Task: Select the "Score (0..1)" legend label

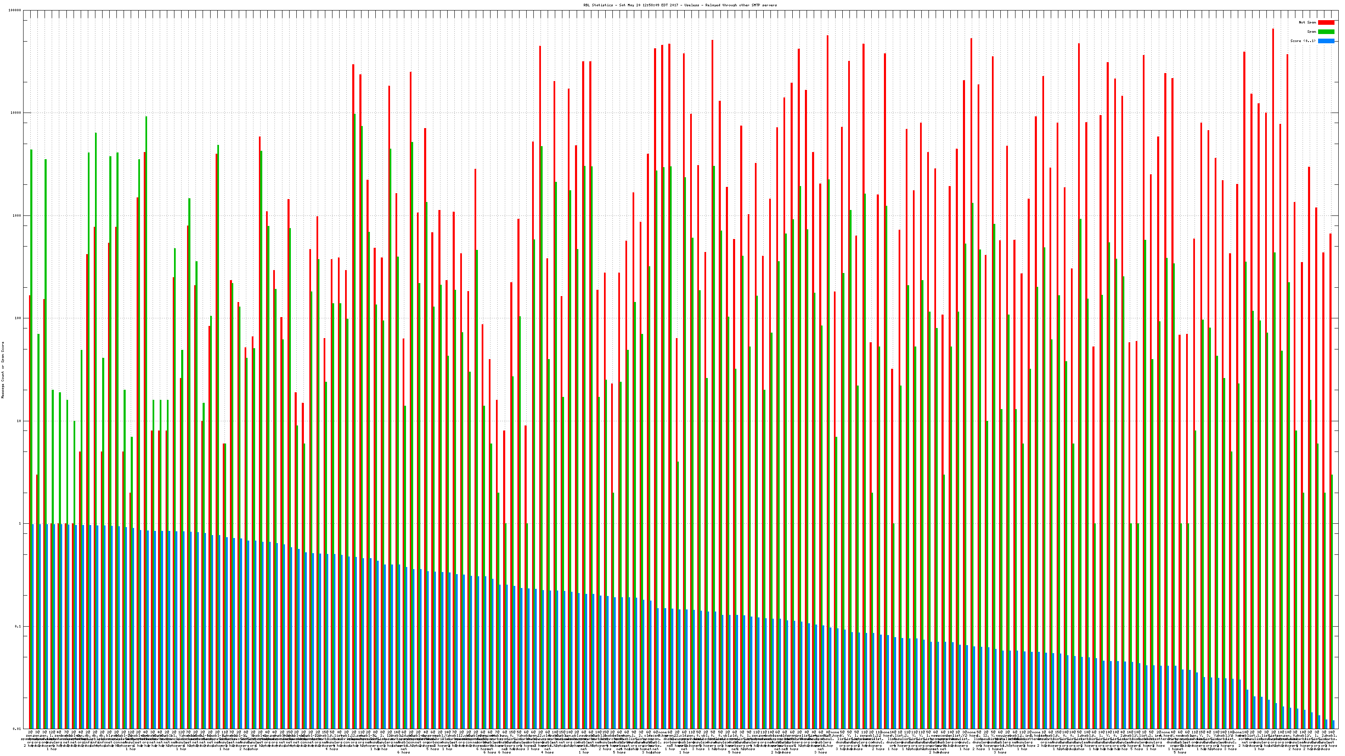Action: coord(1303,41)
